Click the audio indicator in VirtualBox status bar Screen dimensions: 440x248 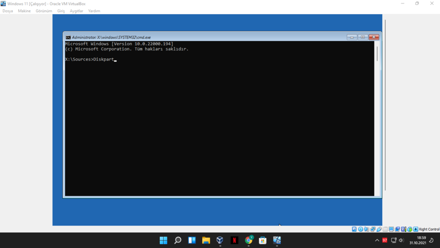point(367,229)
